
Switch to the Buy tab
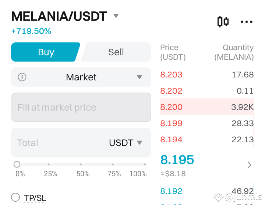click(46, 52)
